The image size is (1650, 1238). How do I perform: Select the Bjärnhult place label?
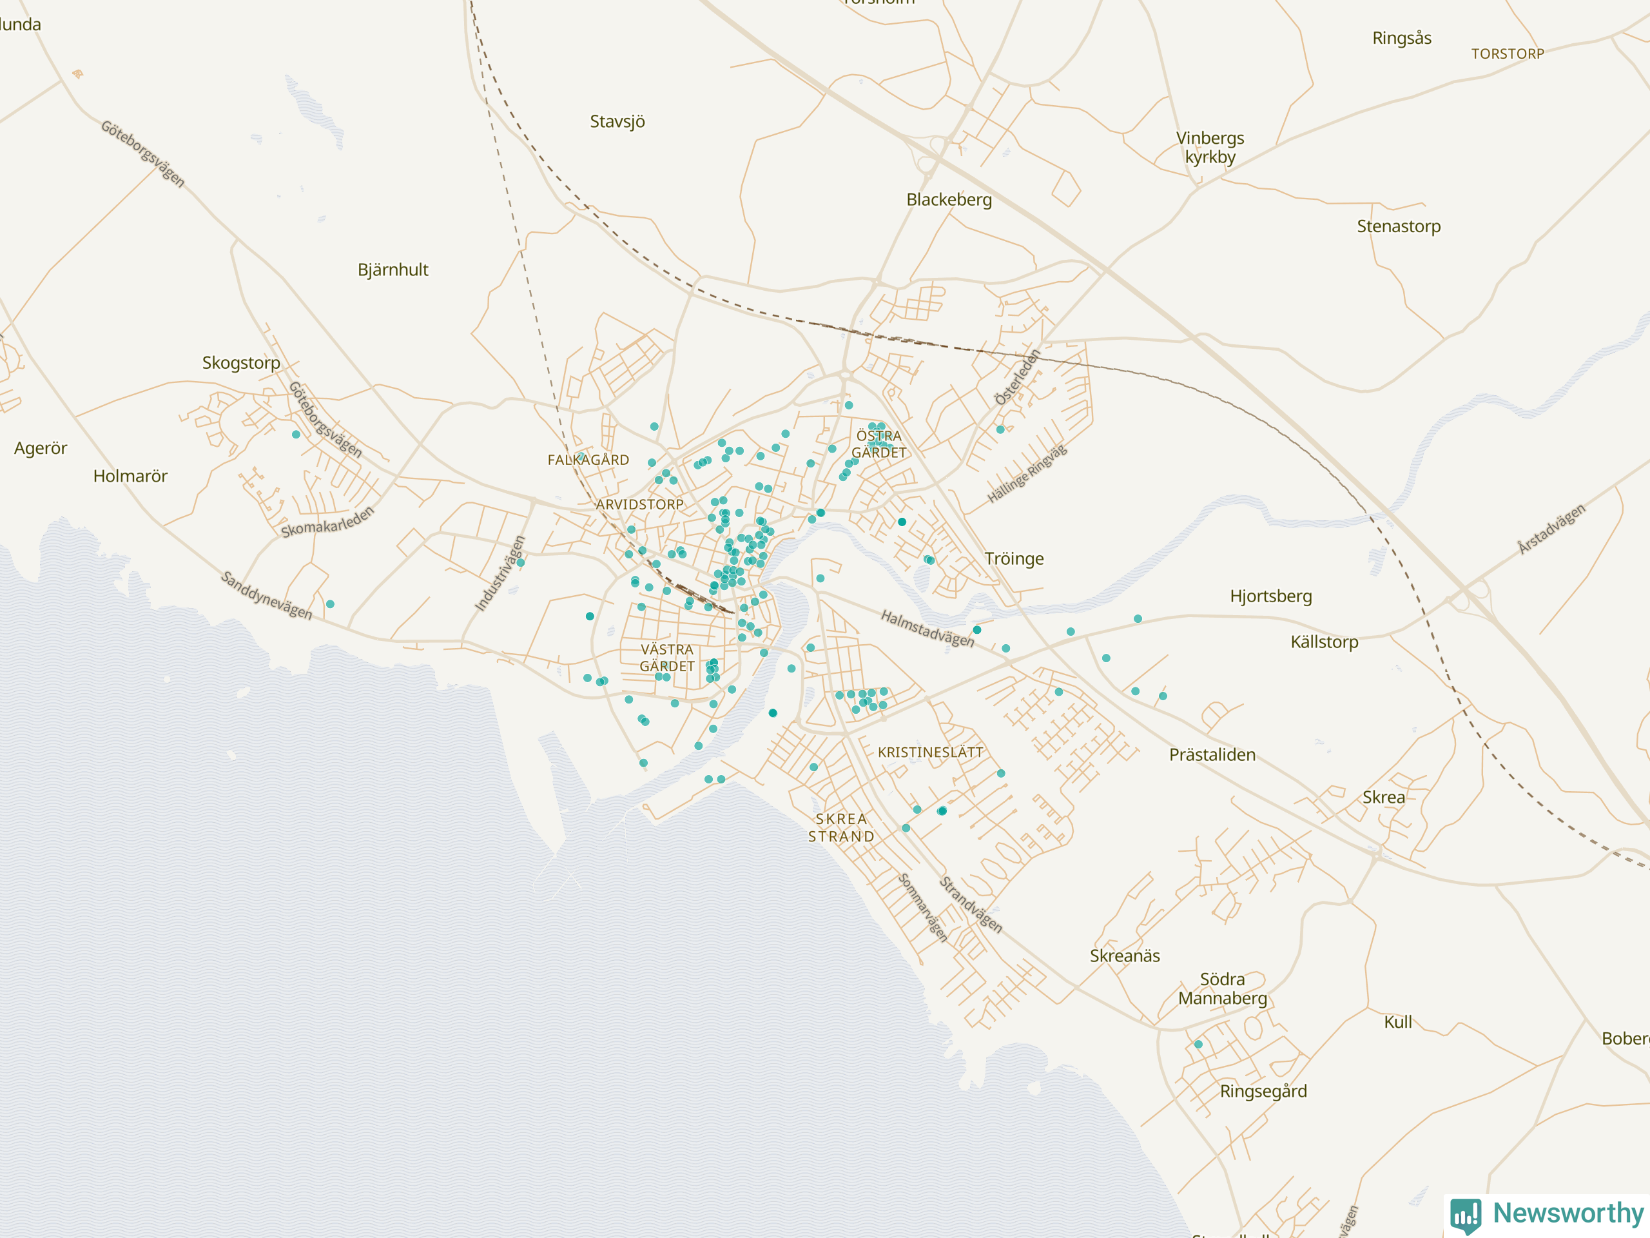click(393, 270)
